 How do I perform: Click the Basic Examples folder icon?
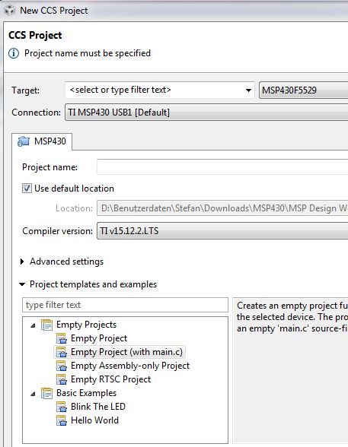[x=46, y=393]
